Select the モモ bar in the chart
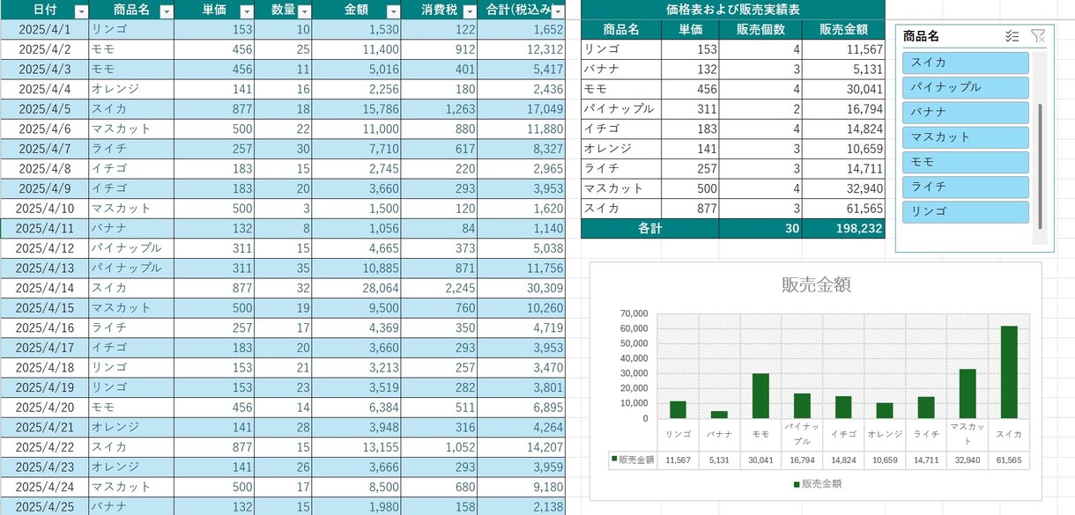 (760, 396)
